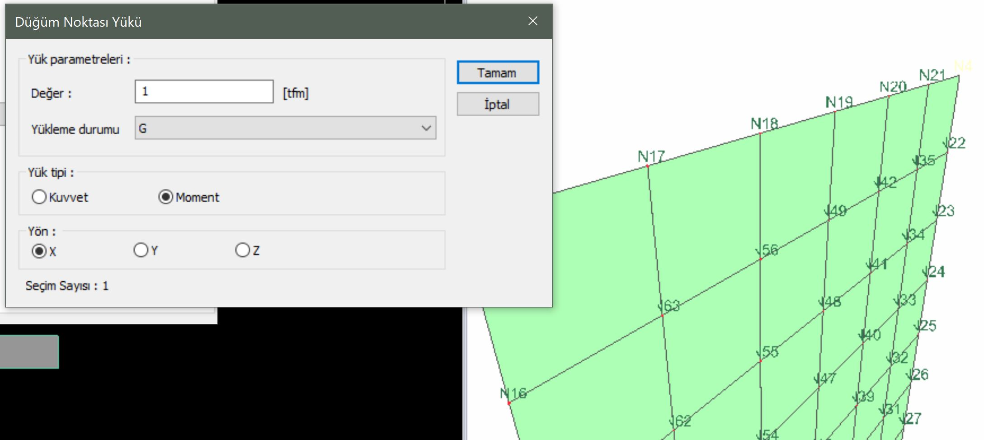
Task: Click interior mesh node 56
Action: [761, 259]
